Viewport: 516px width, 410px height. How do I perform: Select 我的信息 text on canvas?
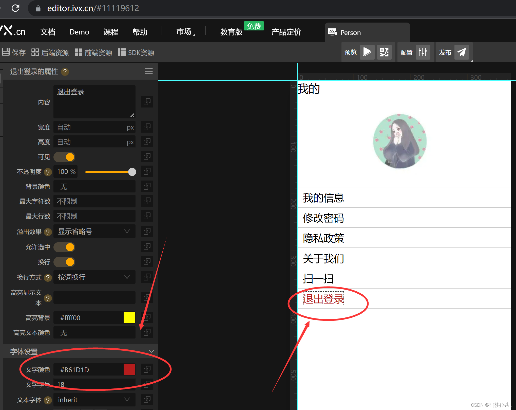[x=323, y=198]
